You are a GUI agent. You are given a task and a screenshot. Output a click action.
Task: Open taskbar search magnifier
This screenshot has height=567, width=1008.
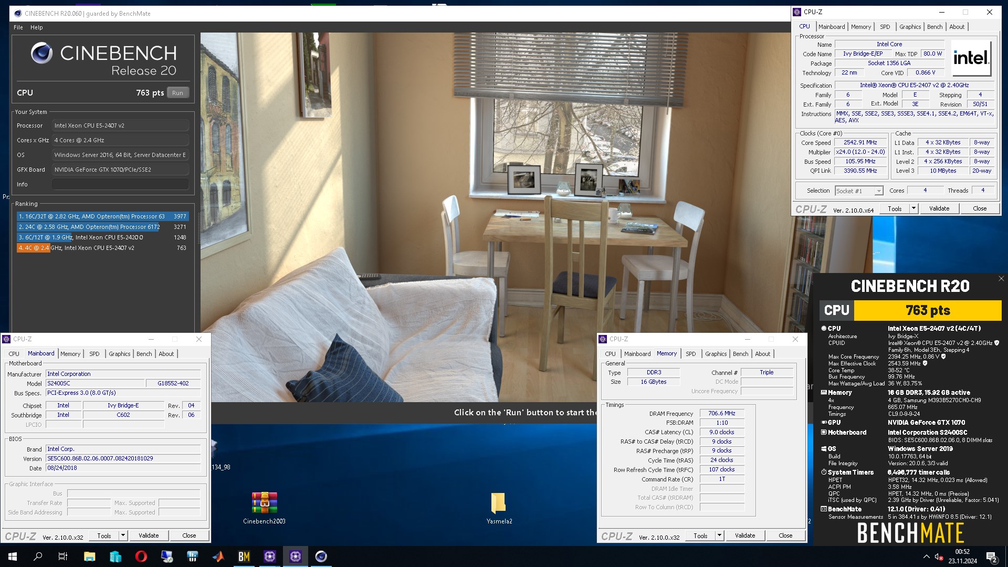pyautogui.click(x=38, y=556)
